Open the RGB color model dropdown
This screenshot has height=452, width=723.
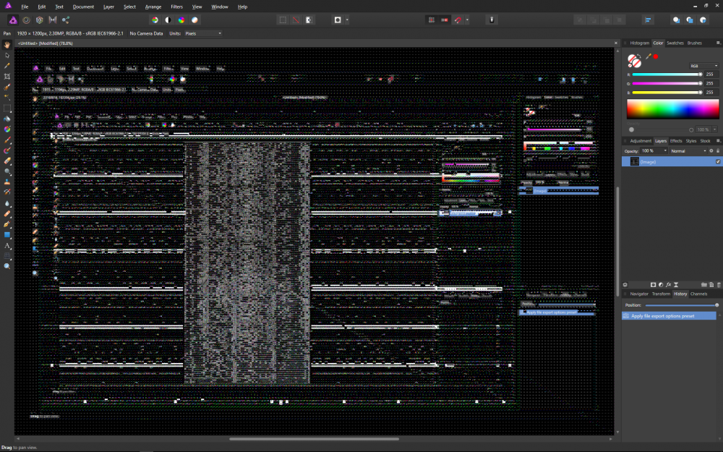coord(705,65)
